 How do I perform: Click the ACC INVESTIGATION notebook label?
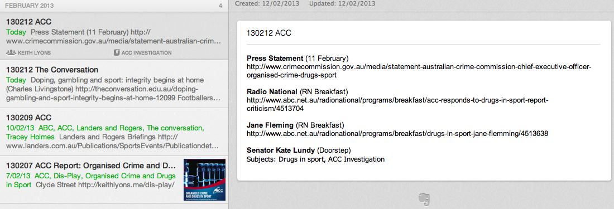[146, 53]
